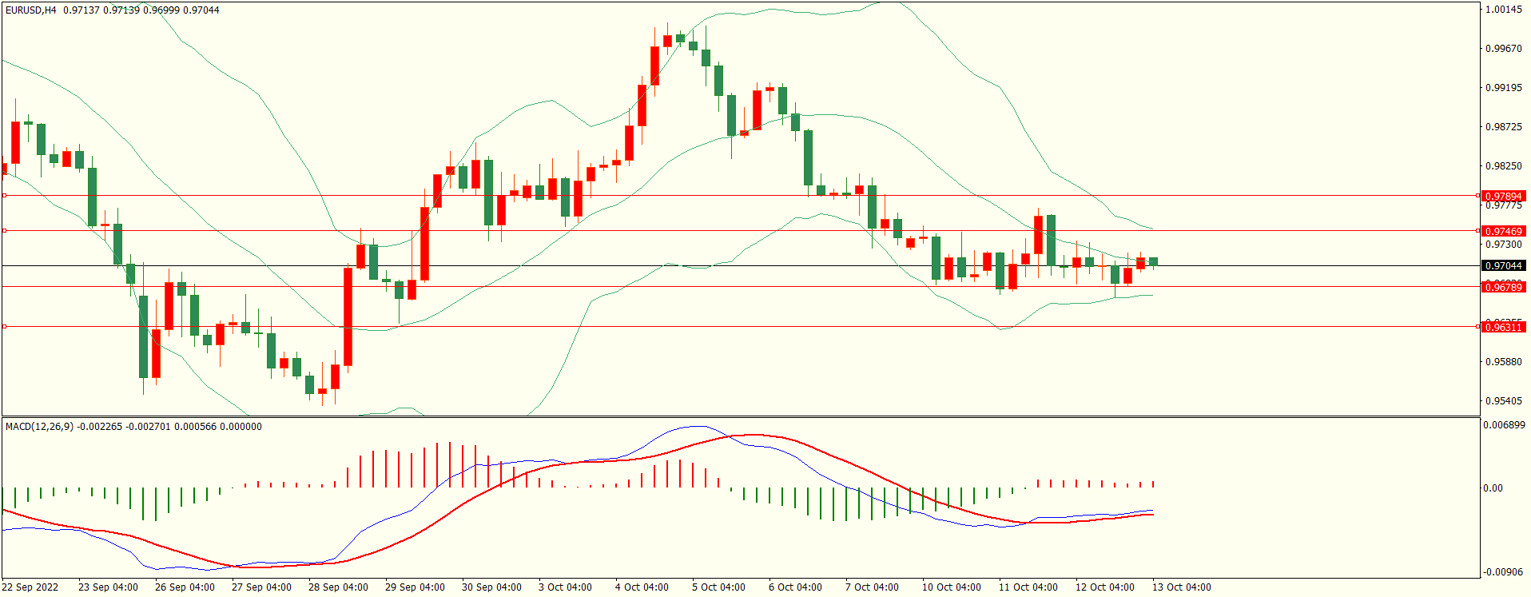Click the 1.00145 price scale label
Screen dimensions: 1531x597
[x=1504, y=10]
